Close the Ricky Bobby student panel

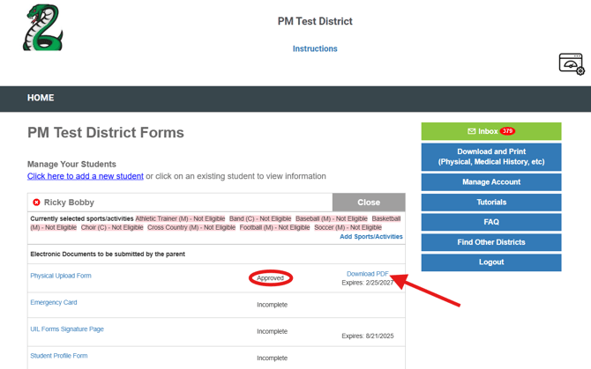[369, 203]
